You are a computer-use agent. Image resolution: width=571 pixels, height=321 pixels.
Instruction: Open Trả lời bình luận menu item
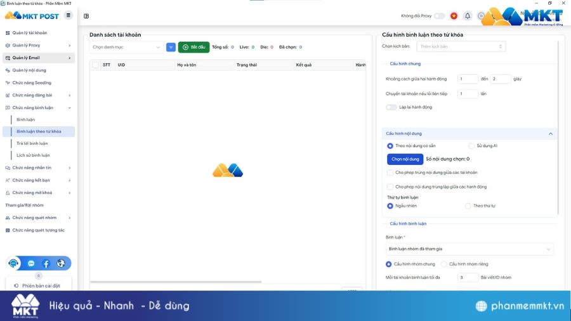click(x=32, y=143)
